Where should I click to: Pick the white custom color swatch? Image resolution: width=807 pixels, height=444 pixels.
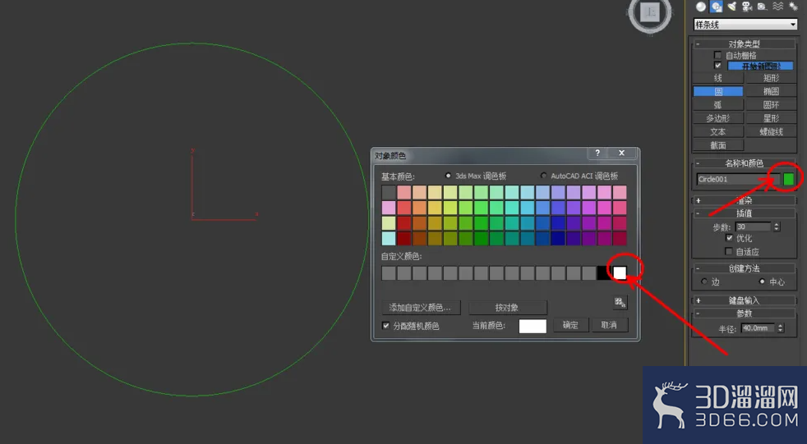620,272
